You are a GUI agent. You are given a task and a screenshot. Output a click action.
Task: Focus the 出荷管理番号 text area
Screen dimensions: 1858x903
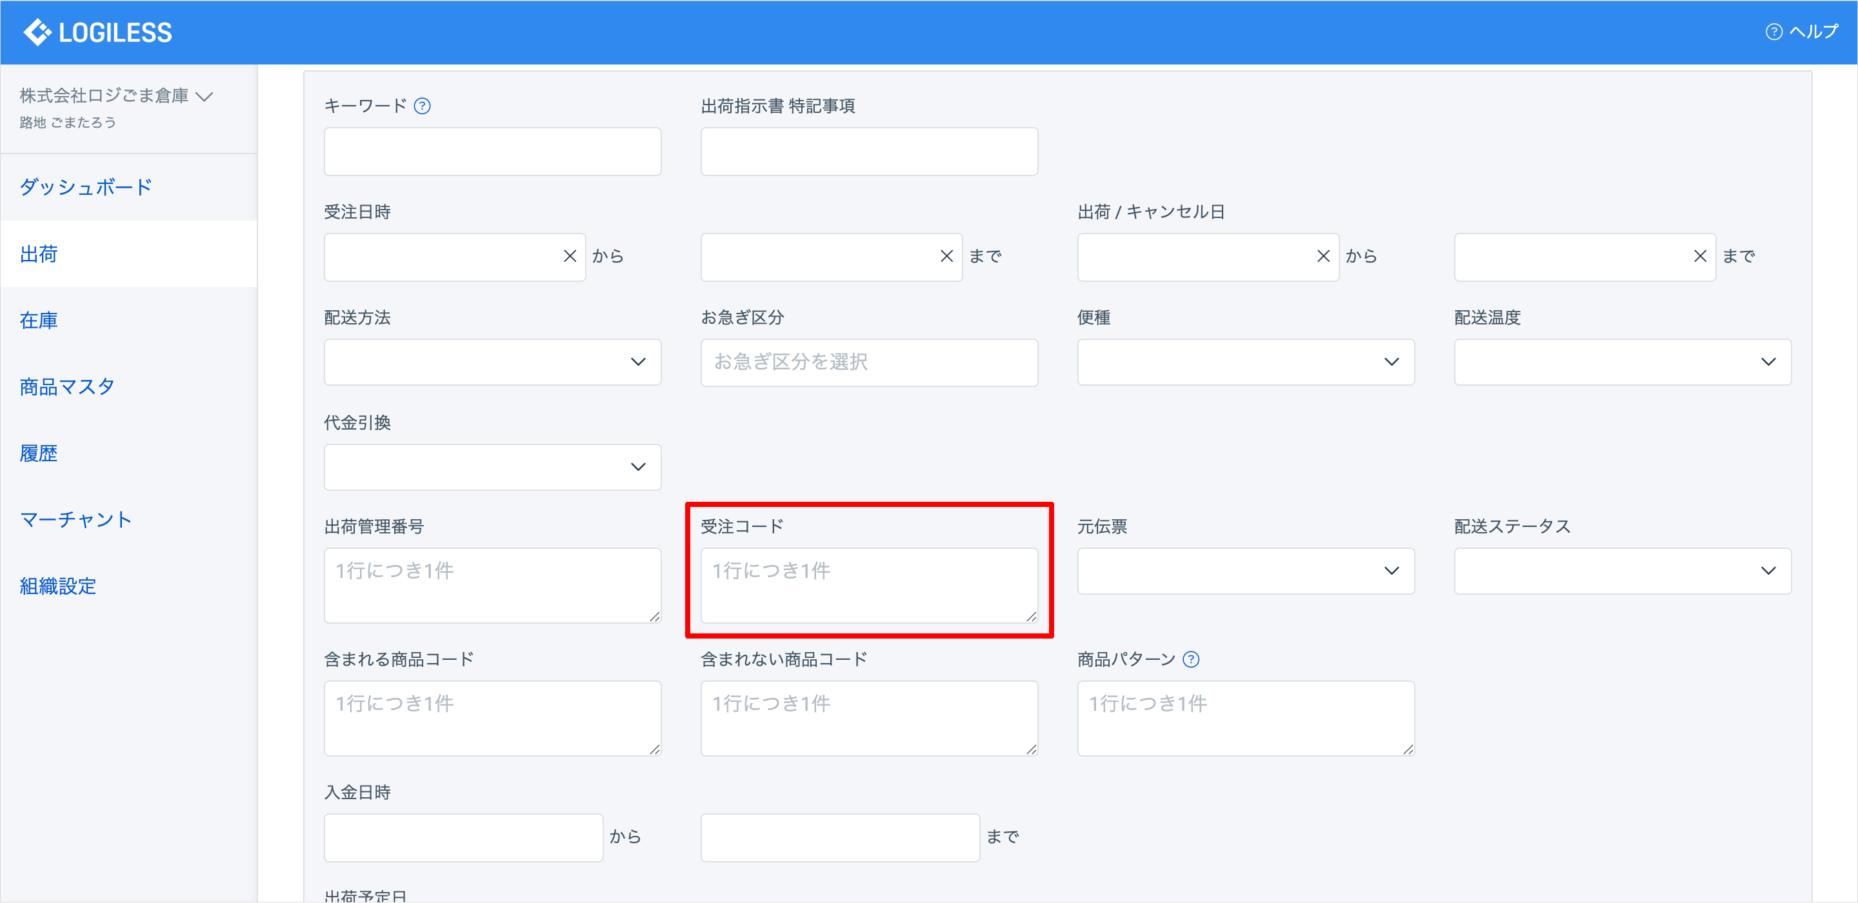pyautogui.click(x=493, y=586)
